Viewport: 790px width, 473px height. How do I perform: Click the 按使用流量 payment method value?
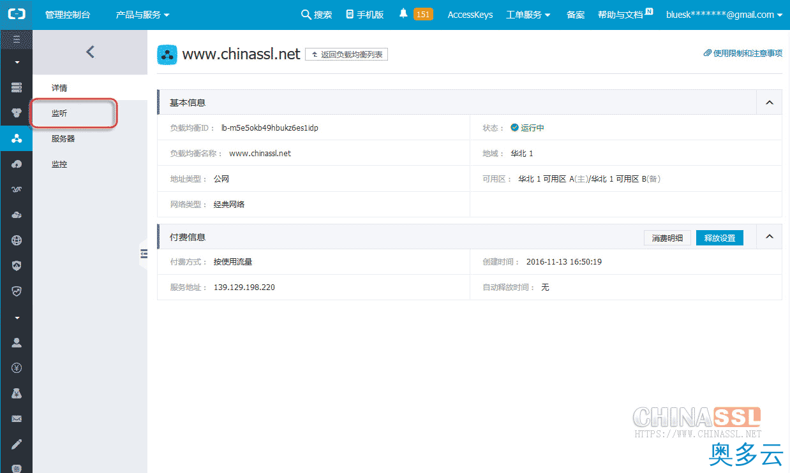[233, 262]
